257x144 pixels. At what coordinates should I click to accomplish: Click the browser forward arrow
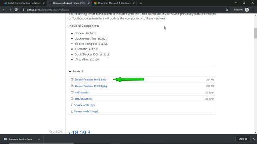[10, 10]
